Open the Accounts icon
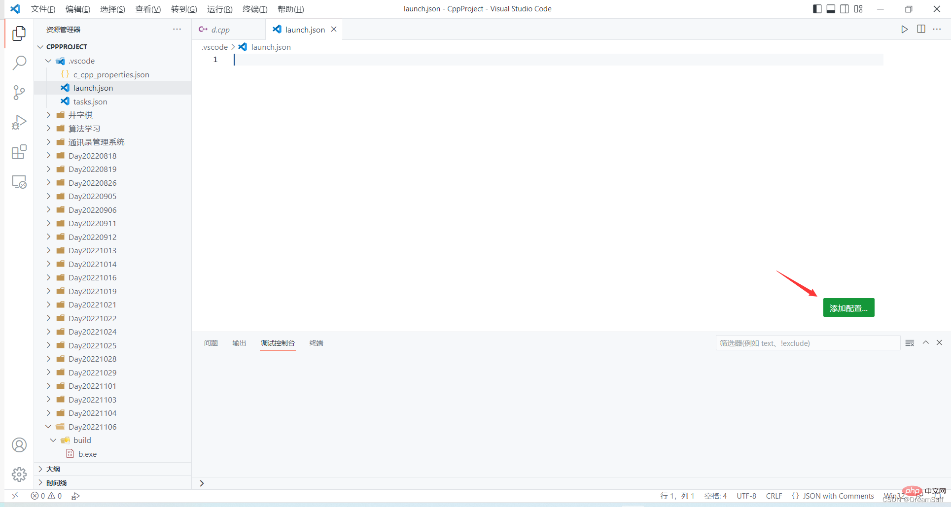Screen dimensions: 951x507 [19, 445]
